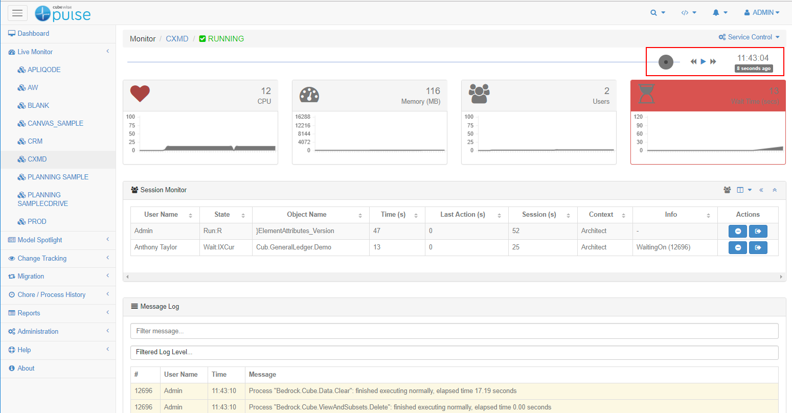Click the CXMD breadcrumb link

(x=177, y=39)
